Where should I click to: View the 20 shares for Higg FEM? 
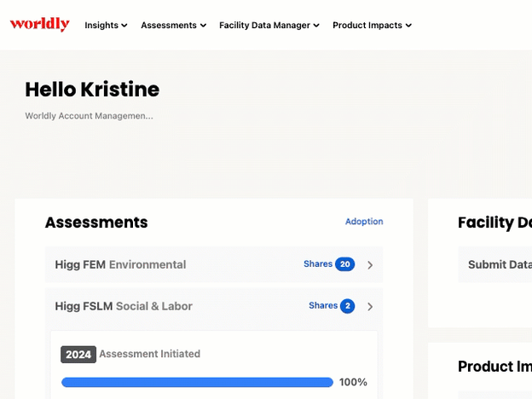click(329, 264)
